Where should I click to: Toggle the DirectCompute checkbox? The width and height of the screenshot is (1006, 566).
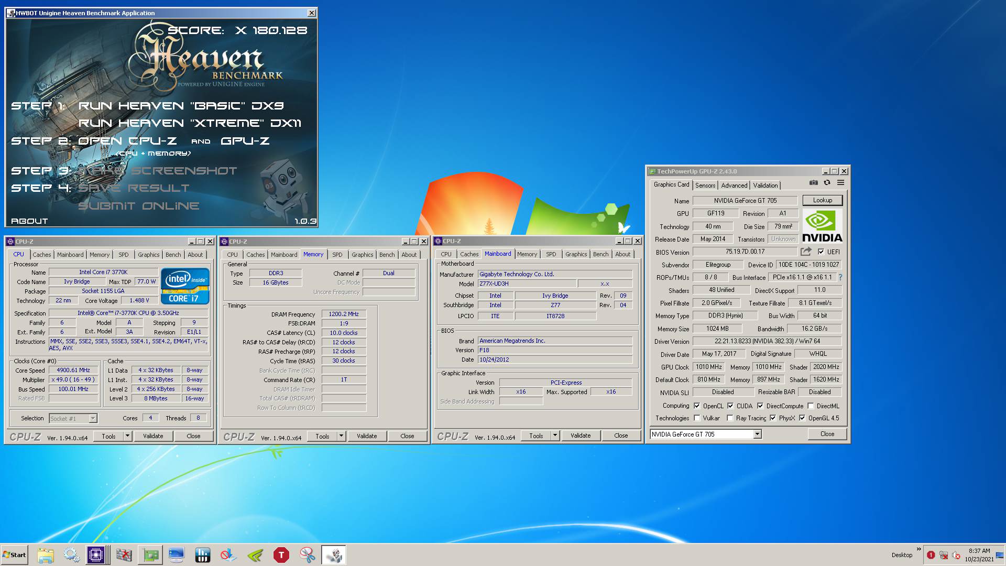(x=760, y=406)
